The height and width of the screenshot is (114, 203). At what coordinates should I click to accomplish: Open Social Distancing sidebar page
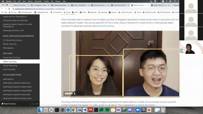(x=10, y=66)
